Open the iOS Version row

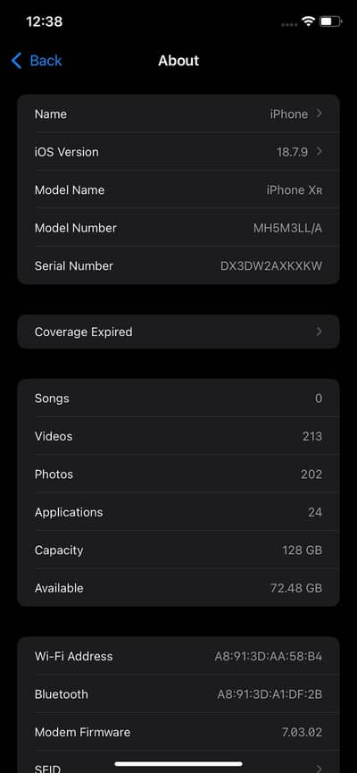(x=178, y=152)
